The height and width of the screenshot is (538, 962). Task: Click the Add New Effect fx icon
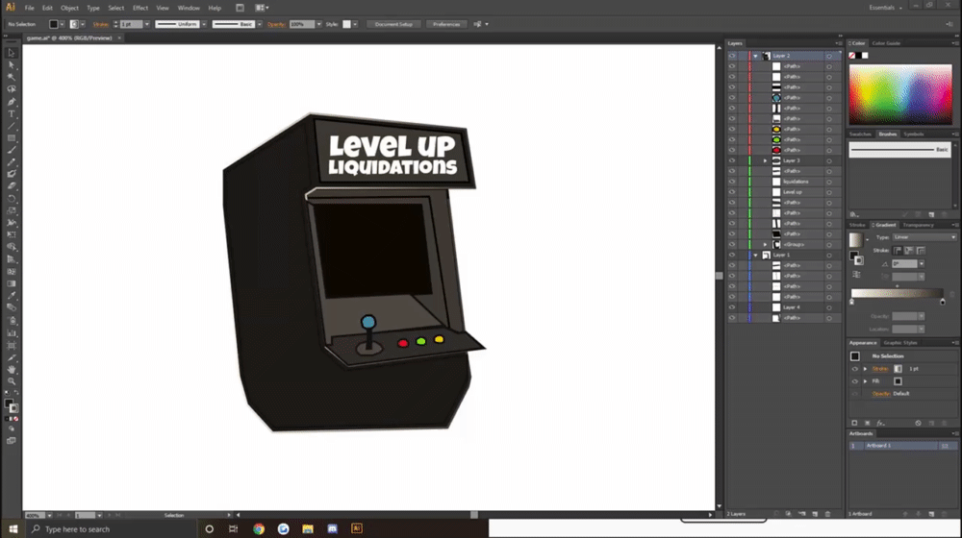[x=880, y=423]
